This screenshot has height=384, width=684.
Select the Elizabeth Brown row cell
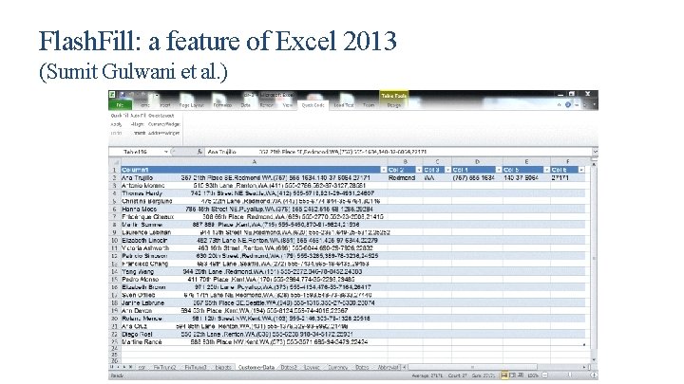coord(254,287)
